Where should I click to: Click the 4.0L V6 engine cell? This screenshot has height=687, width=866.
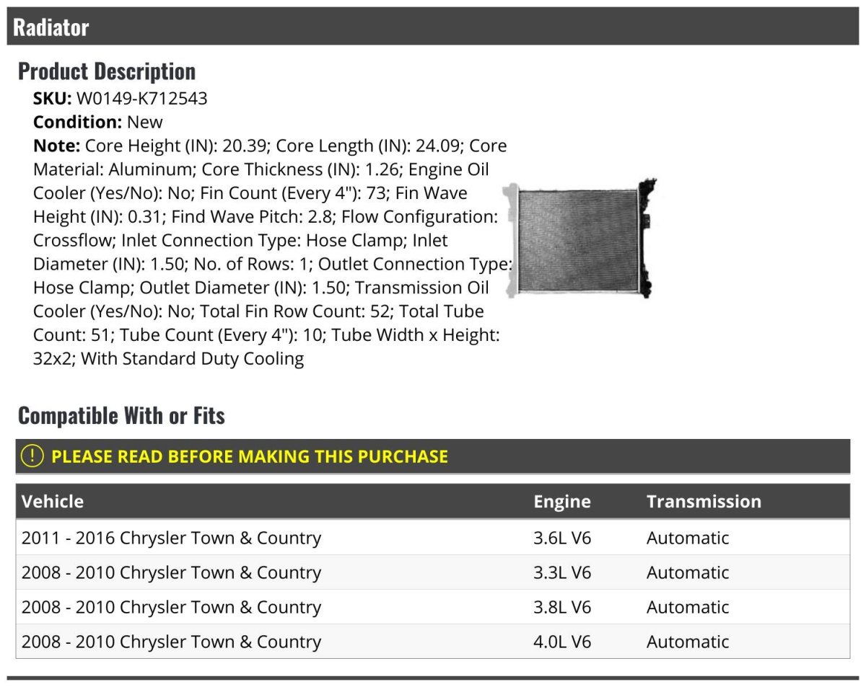click(562, 642)
